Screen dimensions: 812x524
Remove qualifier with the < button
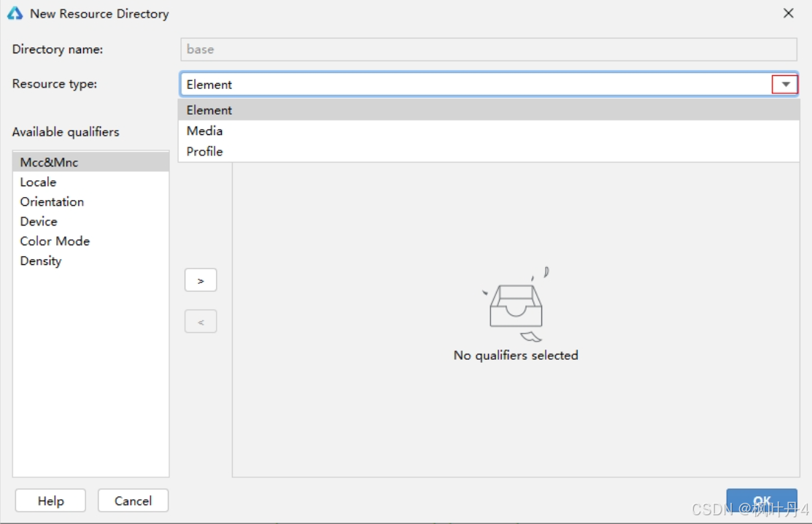pos(201,322)
